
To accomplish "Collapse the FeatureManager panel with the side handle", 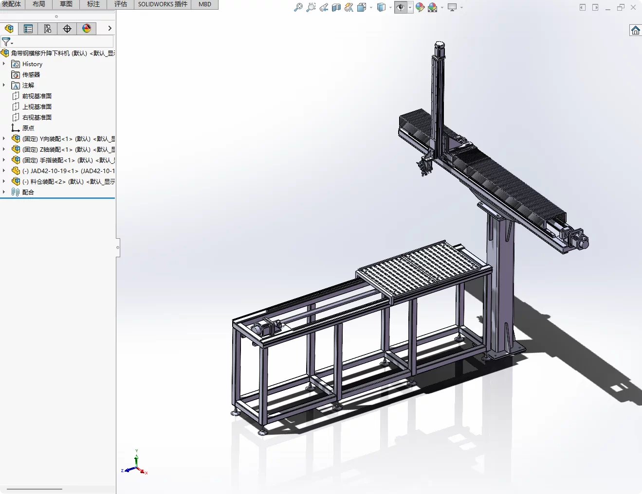I will (x=118, y=247).
